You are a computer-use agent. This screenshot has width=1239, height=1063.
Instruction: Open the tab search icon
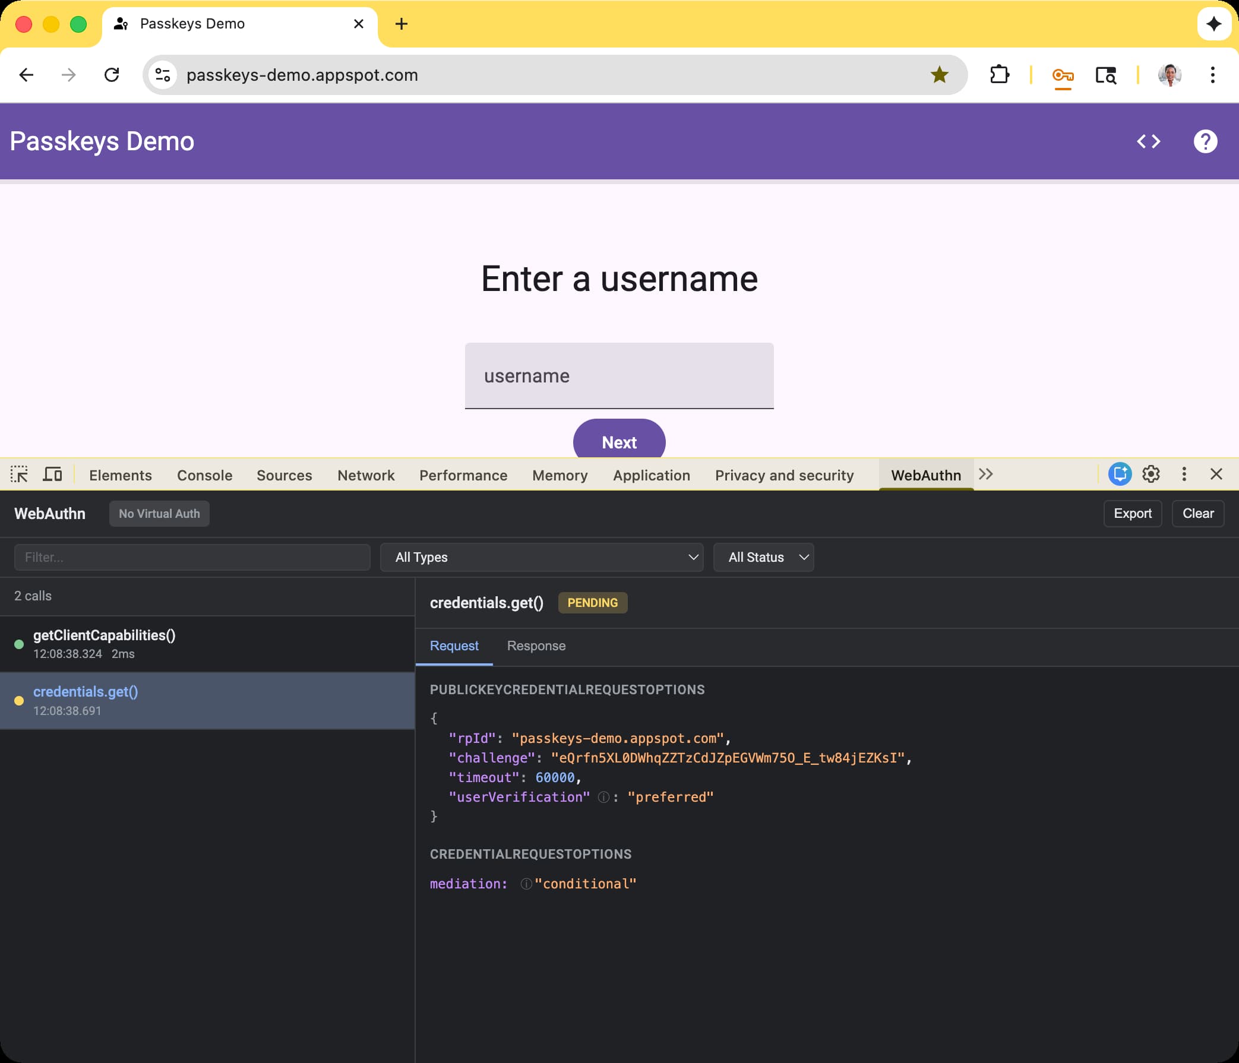(x=1105, y=75)
